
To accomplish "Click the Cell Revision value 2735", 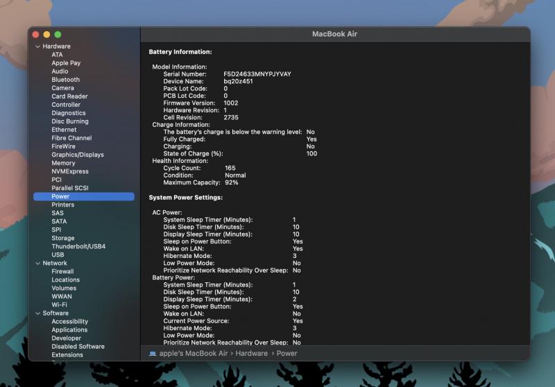I will point(231,117).
